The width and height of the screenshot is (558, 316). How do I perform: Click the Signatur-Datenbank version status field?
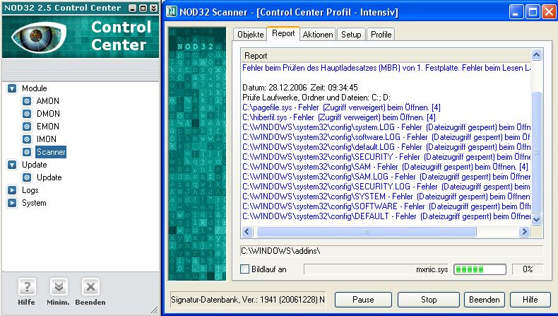[x=248, y=300]
